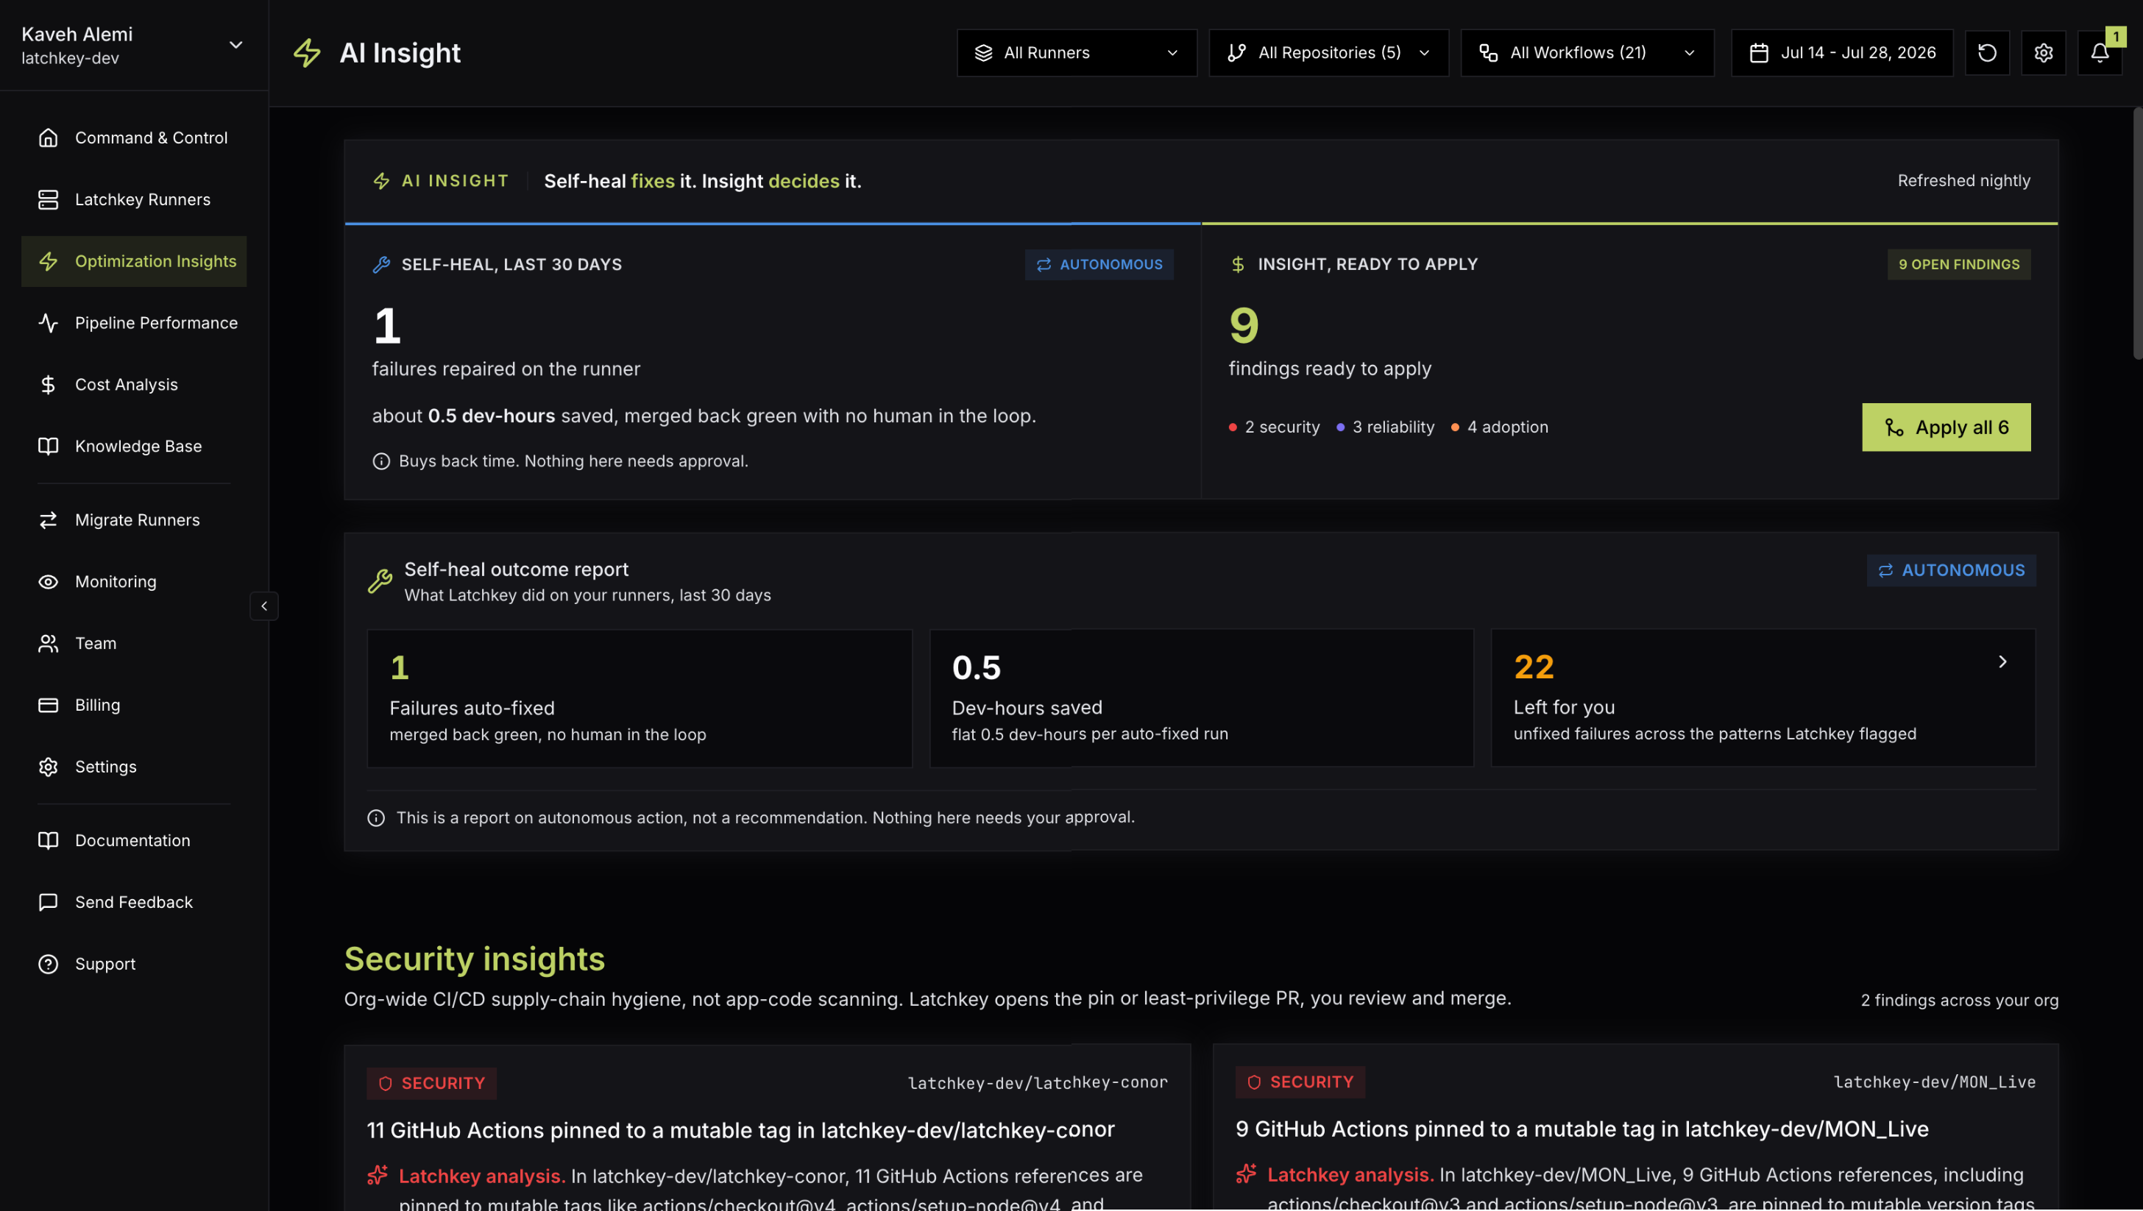Image resolution: width=2143 pixels, height=1211 pixels.
Task: Click the AUTONOMOUS badge in the outcome report
Action: pyautogui.click(x=1951, y=569)
